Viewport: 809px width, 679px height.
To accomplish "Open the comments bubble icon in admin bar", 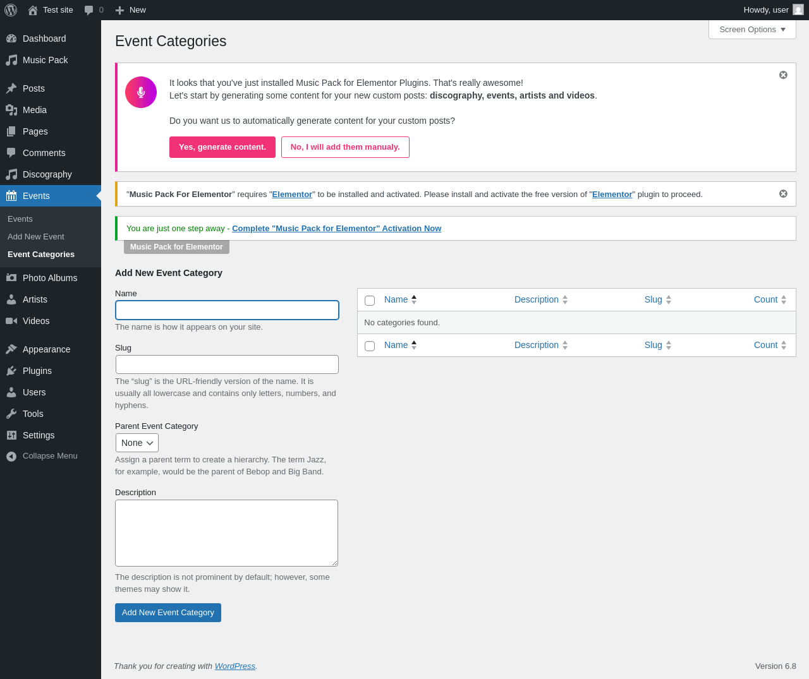I will [x=89, y=10].
